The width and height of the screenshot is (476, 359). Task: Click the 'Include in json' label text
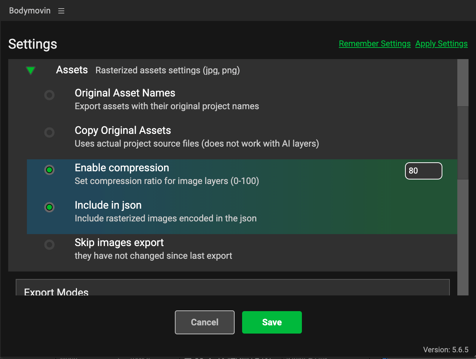click(x=108, y=205)
